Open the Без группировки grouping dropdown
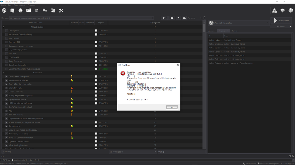Image resolution: width=295 pixels, height=165 pixels. point(132,152)
